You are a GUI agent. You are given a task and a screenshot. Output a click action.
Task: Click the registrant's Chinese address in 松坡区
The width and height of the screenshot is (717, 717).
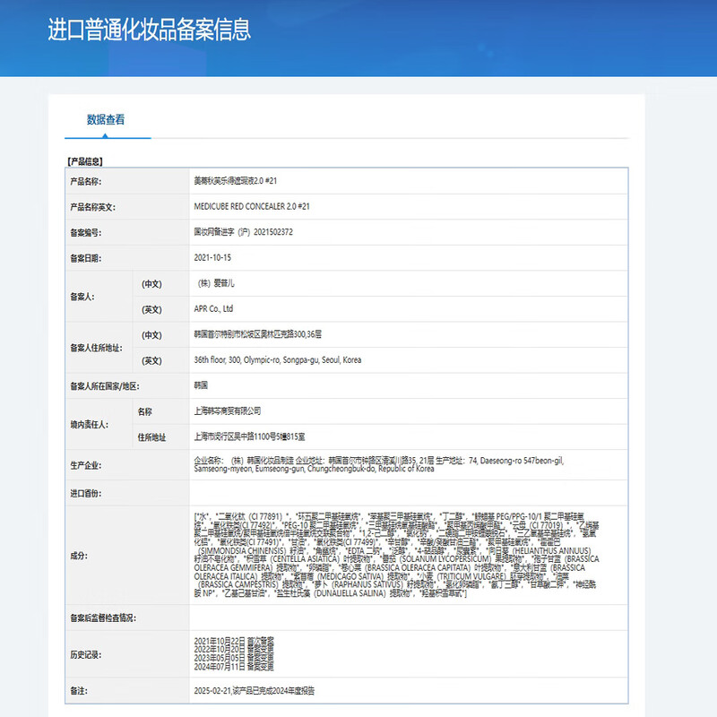[x=269, y=334]
